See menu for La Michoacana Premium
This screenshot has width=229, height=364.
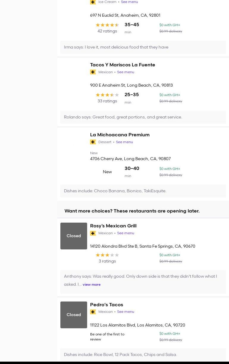coord(124,142)
